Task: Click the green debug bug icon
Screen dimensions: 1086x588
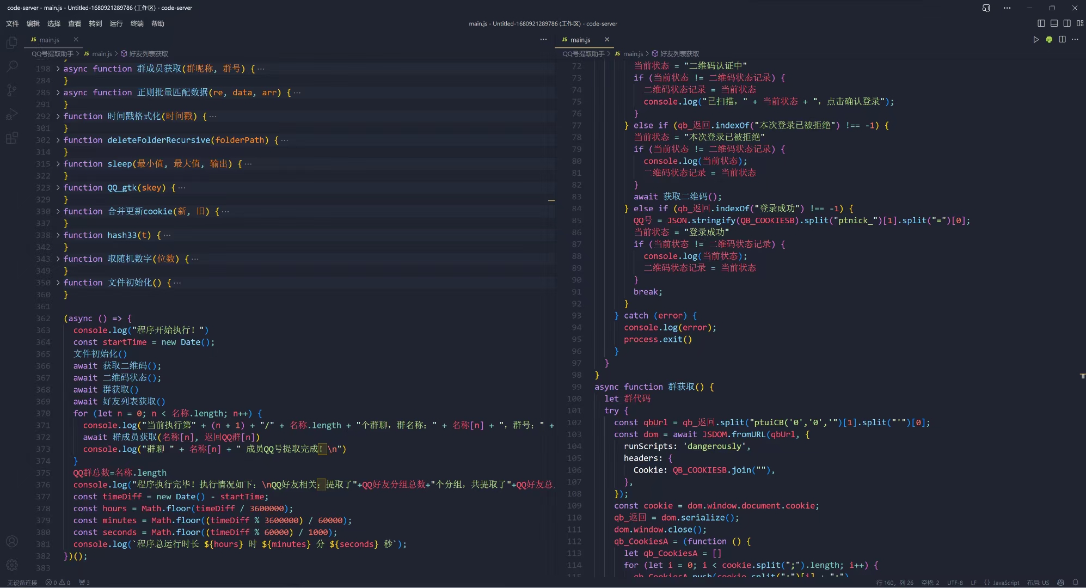Action: [1049, 40]
